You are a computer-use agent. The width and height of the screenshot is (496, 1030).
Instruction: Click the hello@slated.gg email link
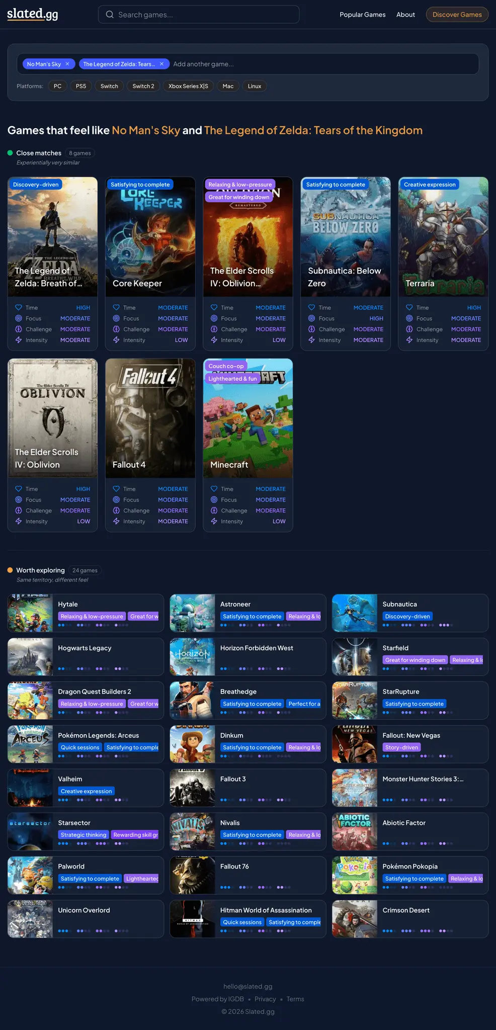(x=248, y=986)
